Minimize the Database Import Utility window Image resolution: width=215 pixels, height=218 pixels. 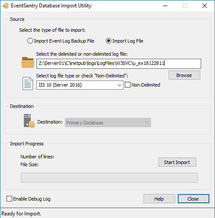tap(165, 6)
